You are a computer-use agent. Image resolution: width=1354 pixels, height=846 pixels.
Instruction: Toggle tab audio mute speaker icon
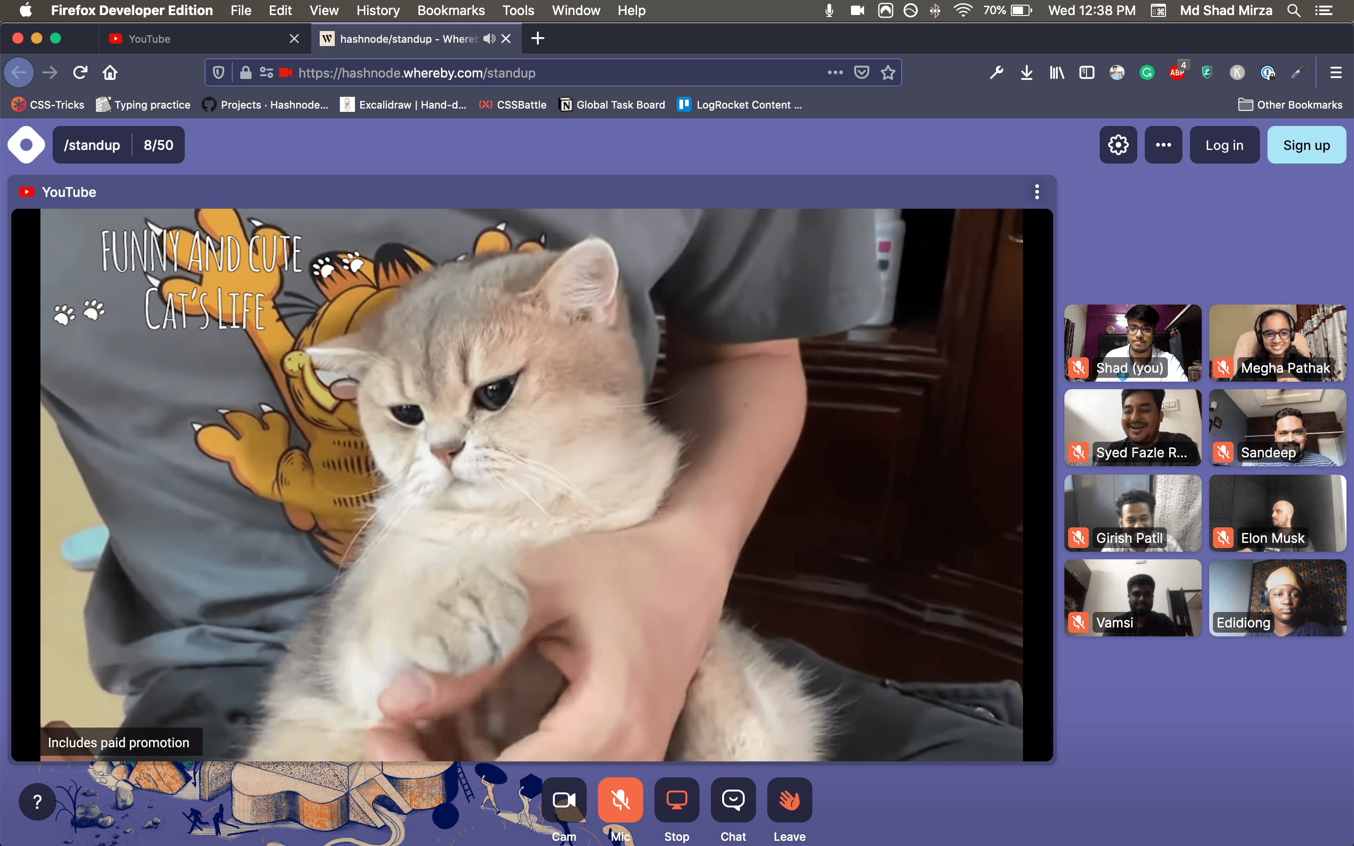click(489, 39)
